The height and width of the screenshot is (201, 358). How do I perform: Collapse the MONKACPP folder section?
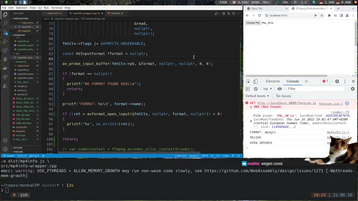coord(19,35)
